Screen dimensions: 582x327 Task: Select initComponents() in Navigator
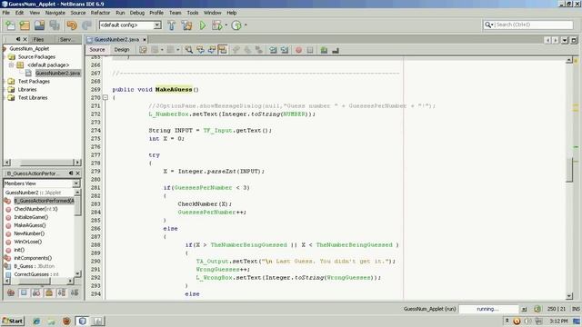pos(33,258)
